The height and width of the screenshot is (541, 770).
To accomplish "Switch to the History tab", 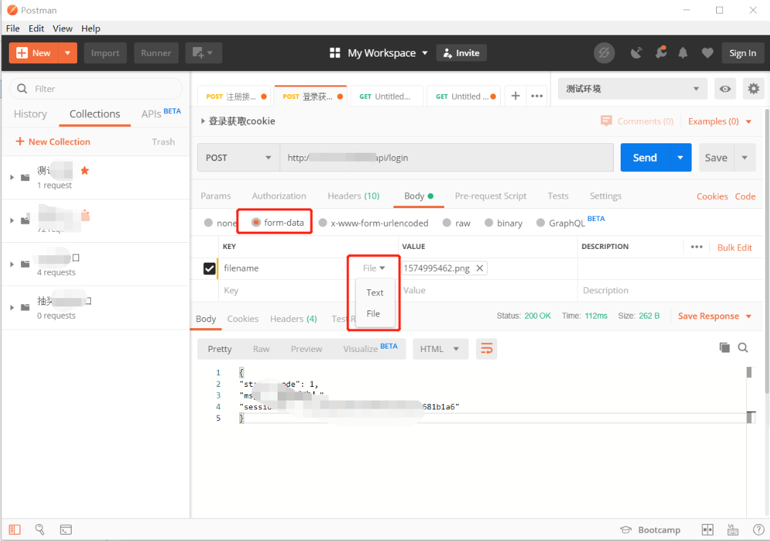I will click(x=31, y=114).
